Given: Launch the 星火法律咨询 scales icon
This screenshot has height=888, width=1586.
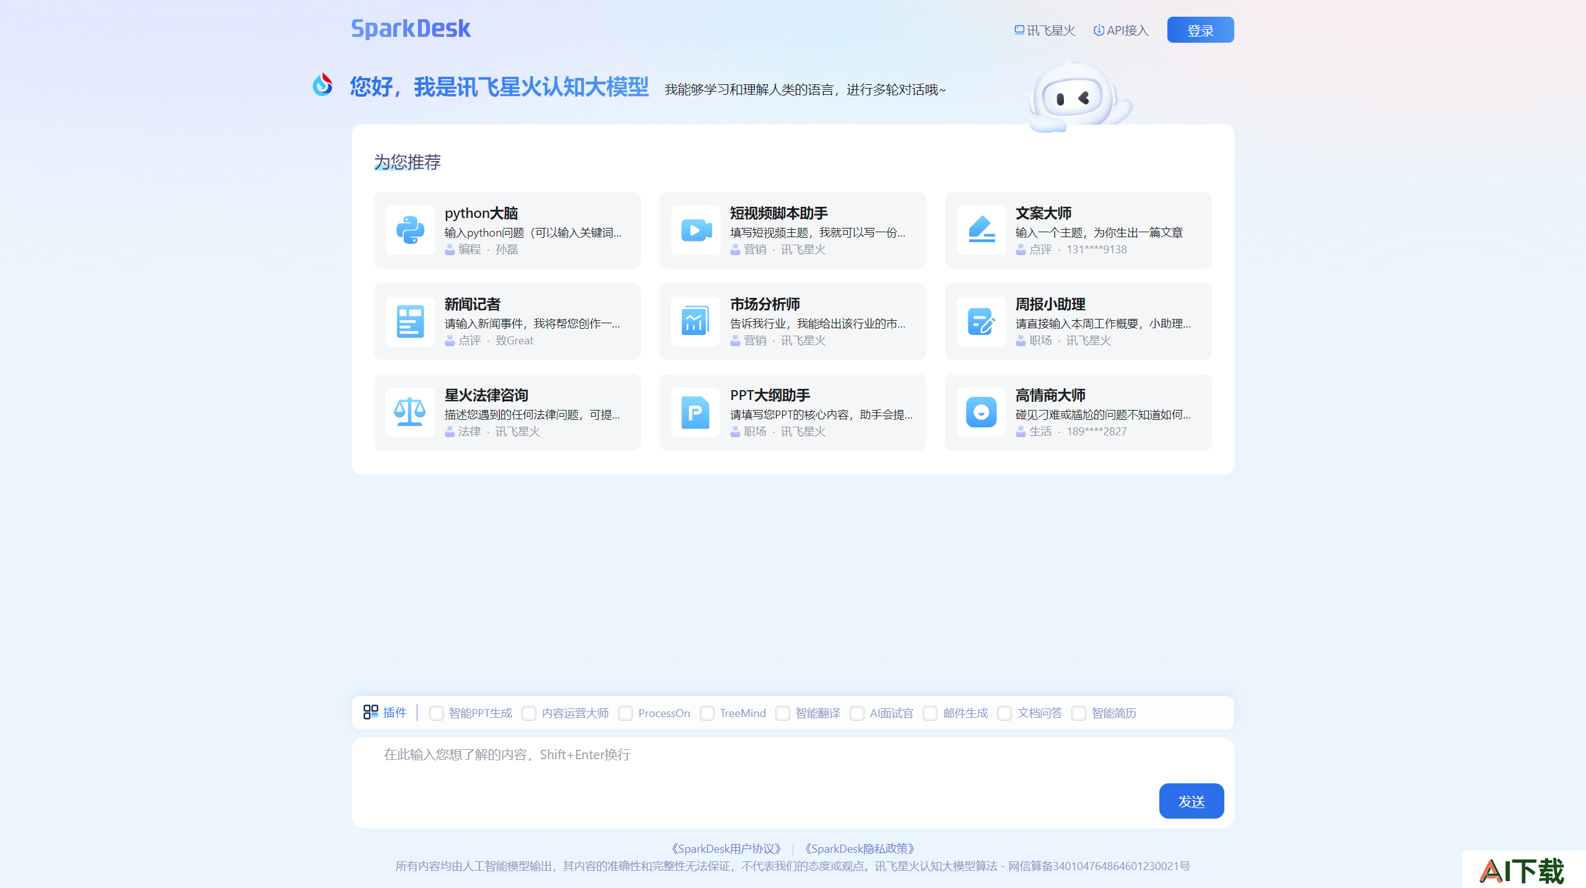Looking at the screenshot, I should [410, 412].
